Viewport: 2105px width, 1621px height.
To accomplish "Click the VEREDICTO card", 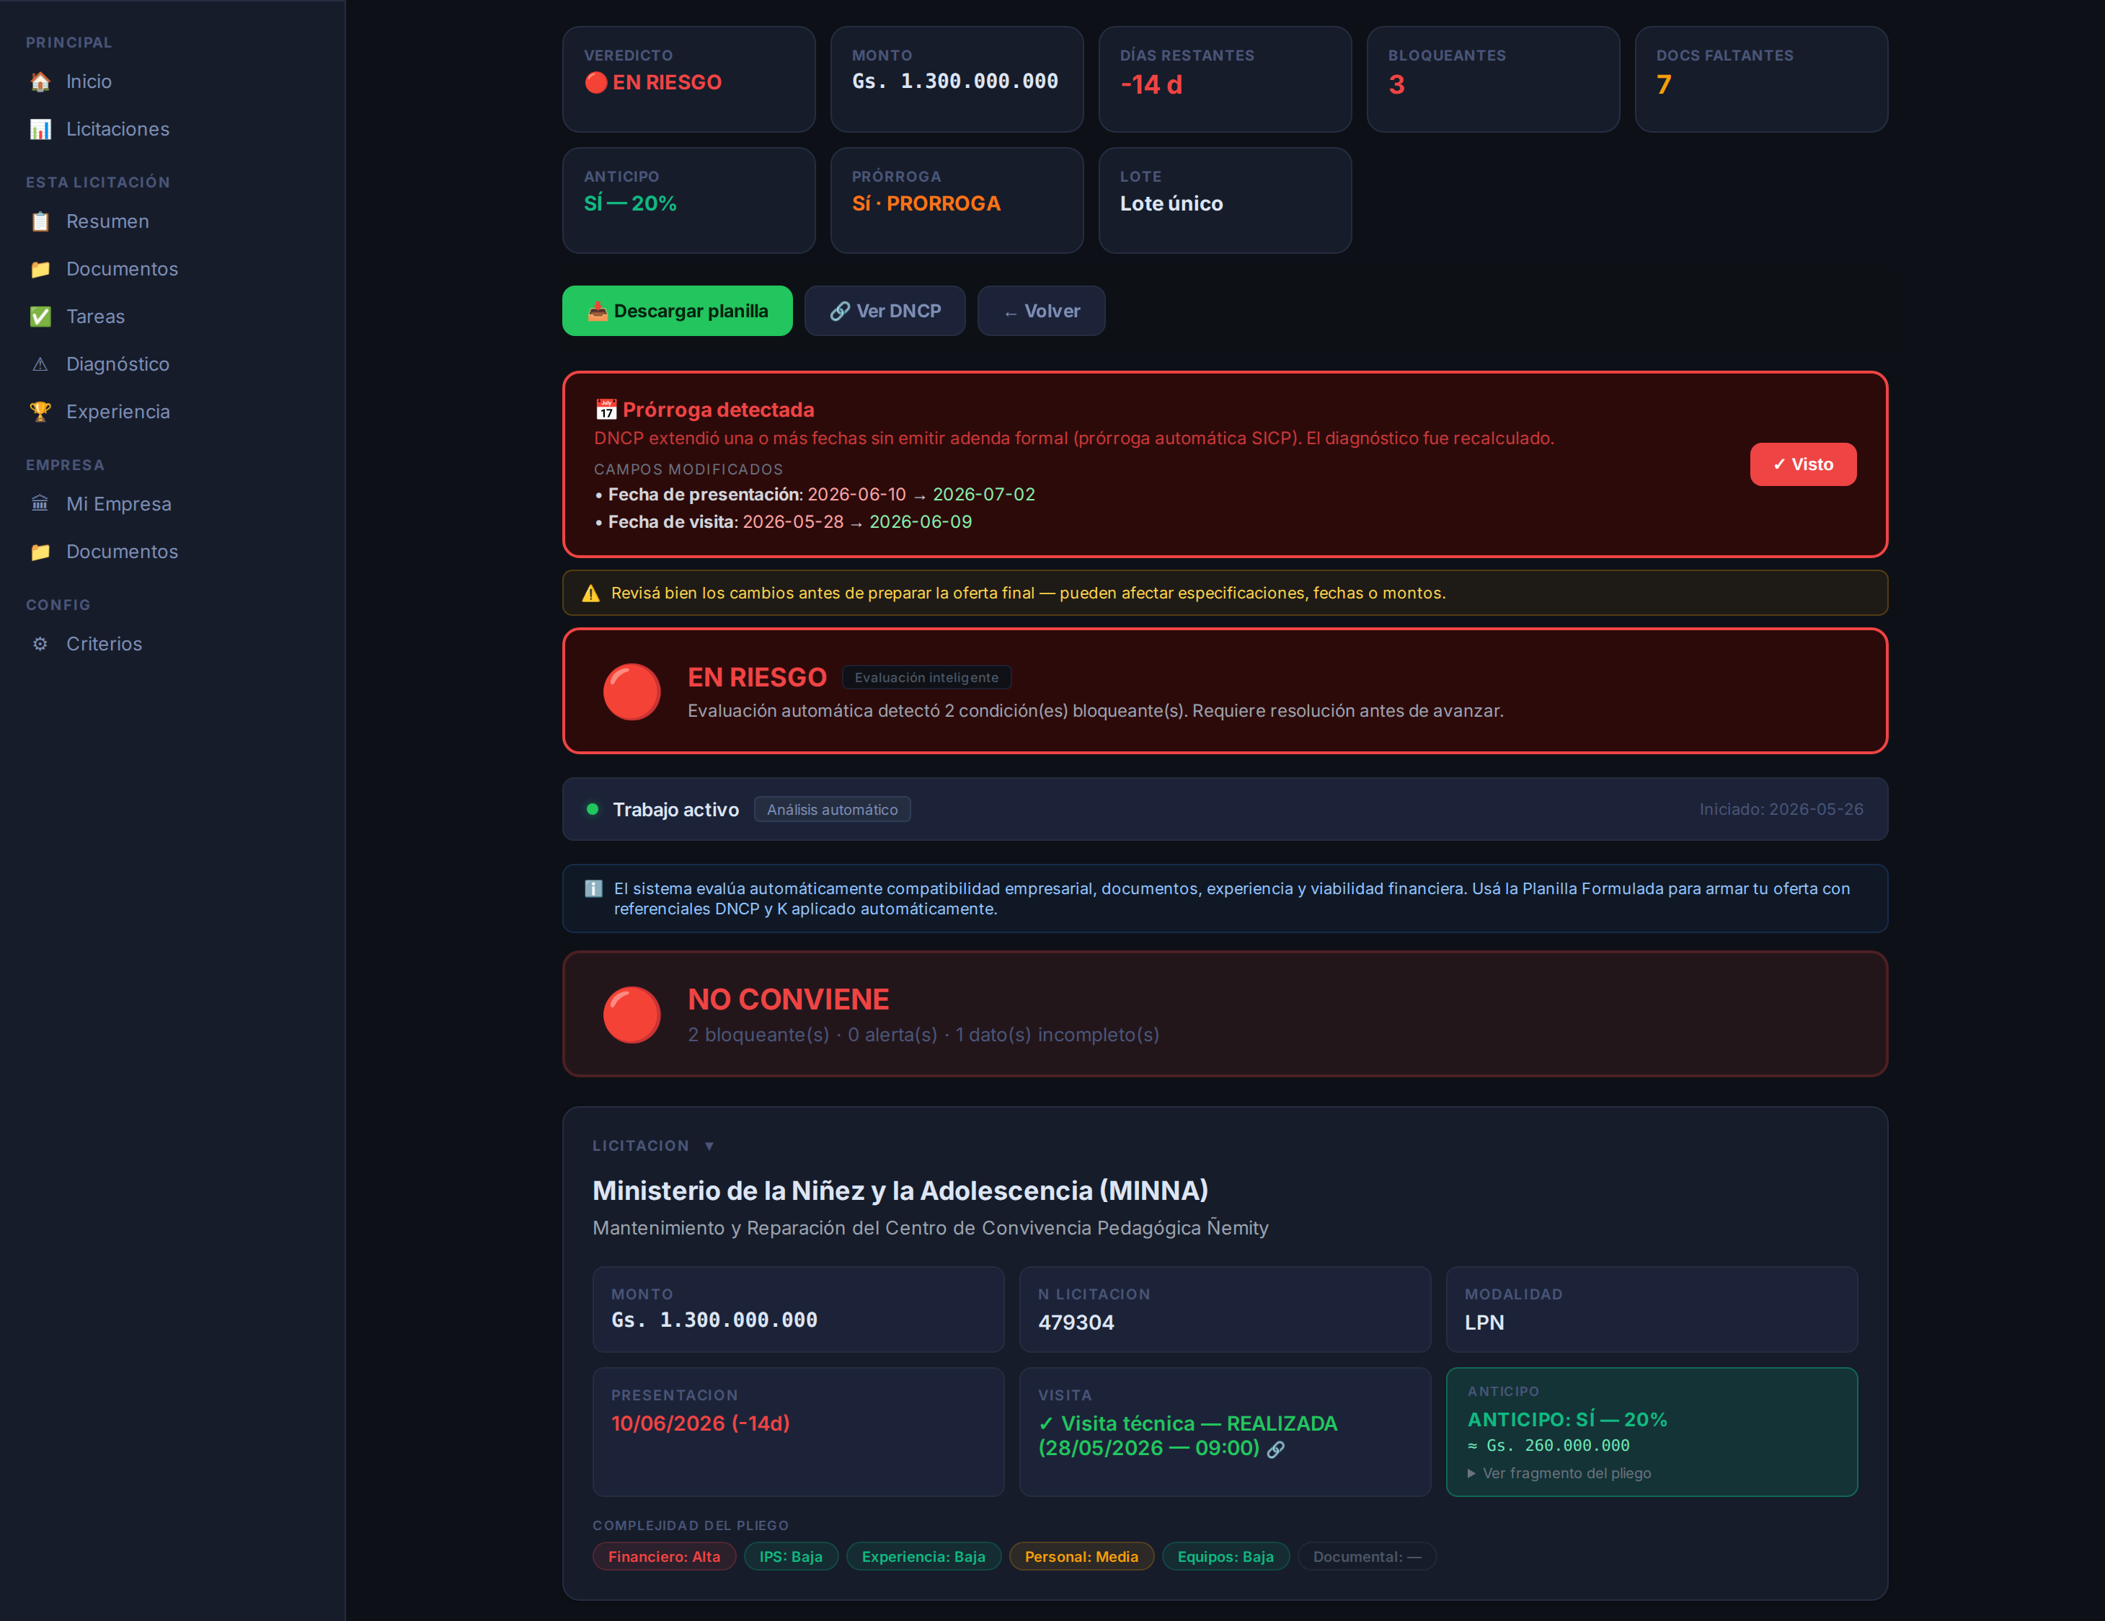I will click(689, 79).
